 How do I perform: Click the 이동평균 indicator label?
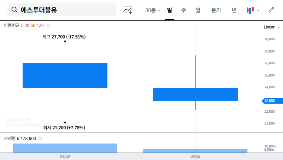(x=11, y=25)
